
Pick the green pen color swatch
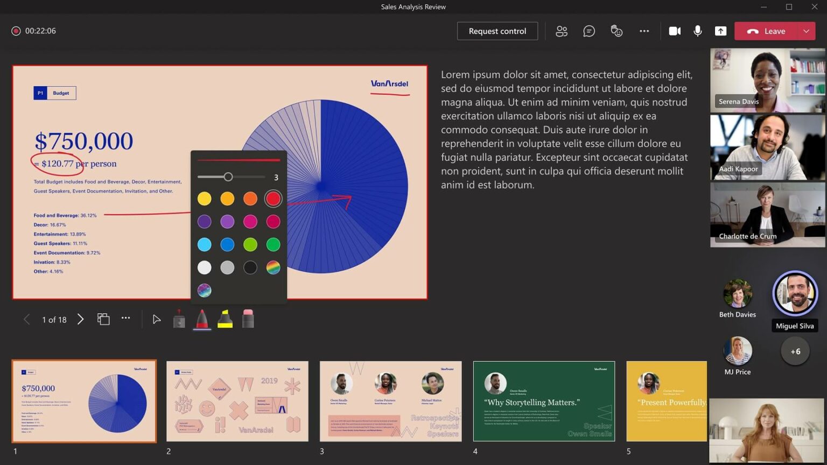pos(273,244)
